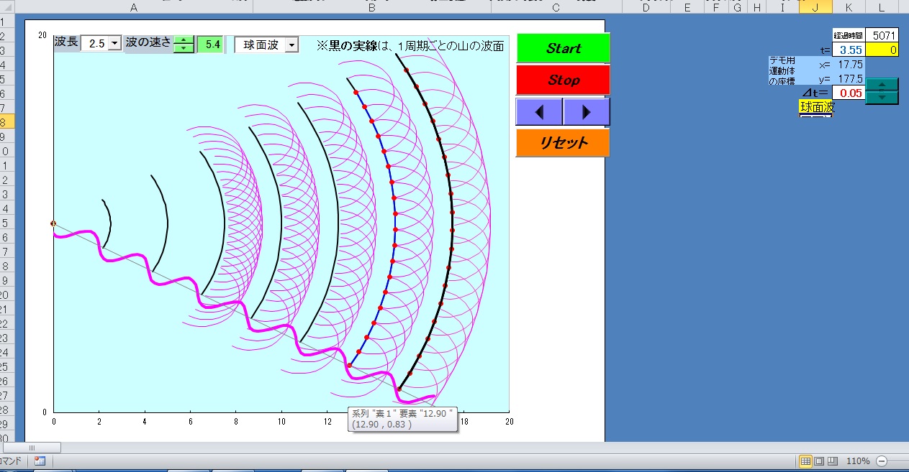Viewport: 909px width, 472px height.
Task: Select column H header
Action: (x=757, y=7)
